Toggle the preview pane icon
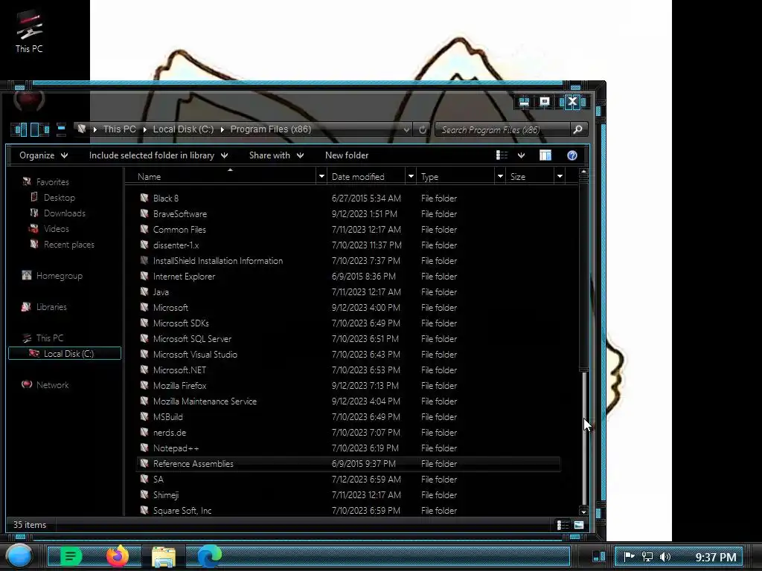 pos(545,155)
